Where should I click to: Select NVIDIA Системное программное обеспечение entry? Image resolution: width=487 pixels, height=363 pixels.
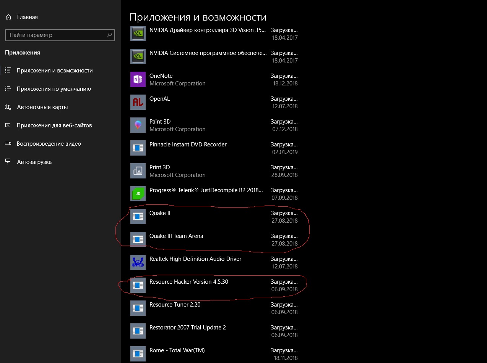[x=208, y=53]
